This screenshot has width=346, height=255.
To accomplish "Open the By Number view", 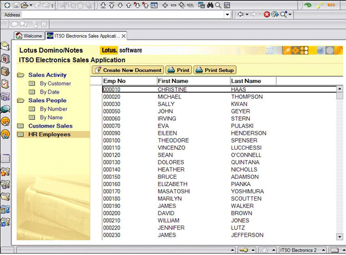I will [x=54, y=109].
